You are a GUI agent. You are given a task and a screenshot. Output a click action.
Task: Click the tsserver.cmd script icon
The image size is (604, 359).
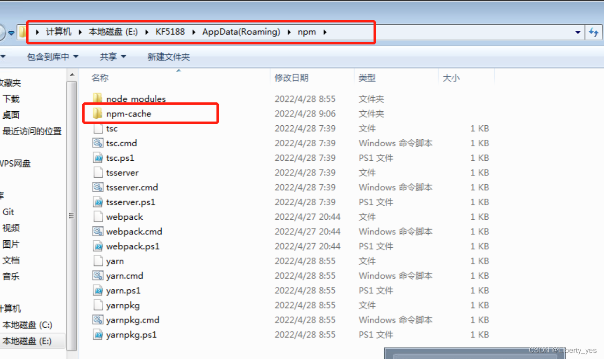click(x=98, y=187)
